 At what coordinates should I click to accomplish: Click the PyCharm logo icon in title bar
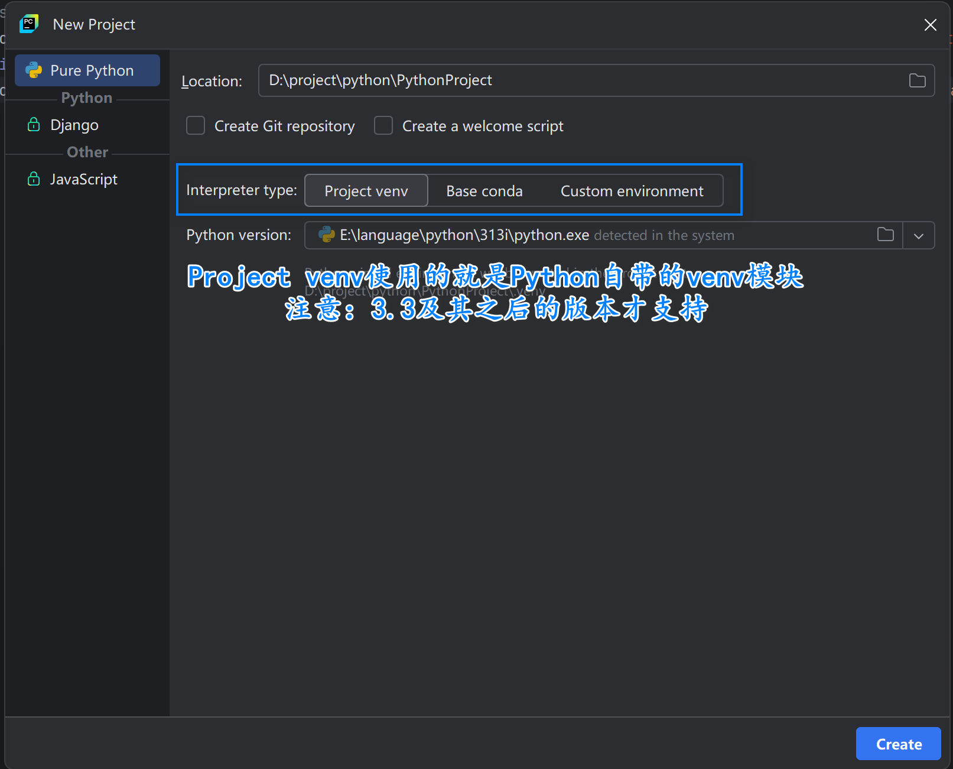pos(28,24)
